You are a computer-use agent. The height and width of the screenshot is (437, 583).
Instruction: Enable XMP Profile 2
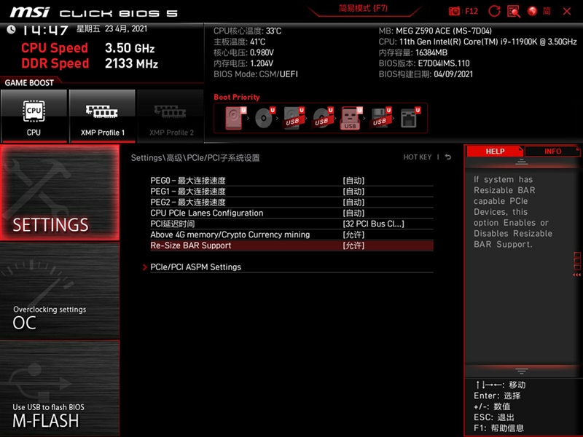(x=171, y=115)
